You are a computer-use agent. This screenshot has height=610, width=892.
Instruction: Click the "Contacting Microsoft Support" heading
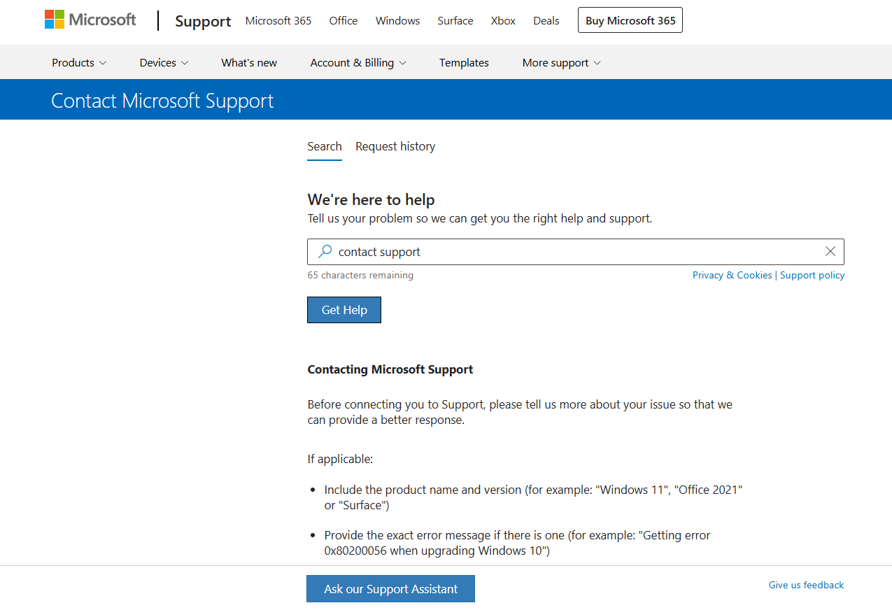click(390, 369)
